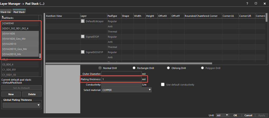
Task: Click the Layer column header
Action: tap(94, 16)
